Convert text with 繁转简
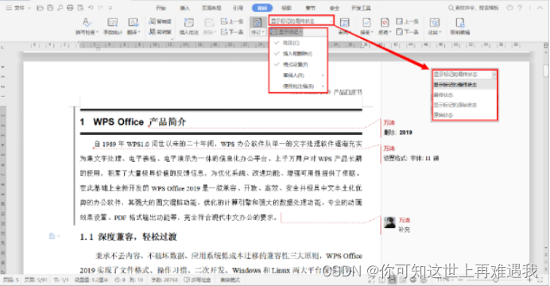550x286 pixels. click(x=160, y=21)
